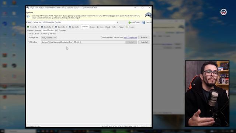Image resolution: width=236 pixels, height=133 pixels.
Task: Switch to the Games tab
Action: click(x=93, y=27)
